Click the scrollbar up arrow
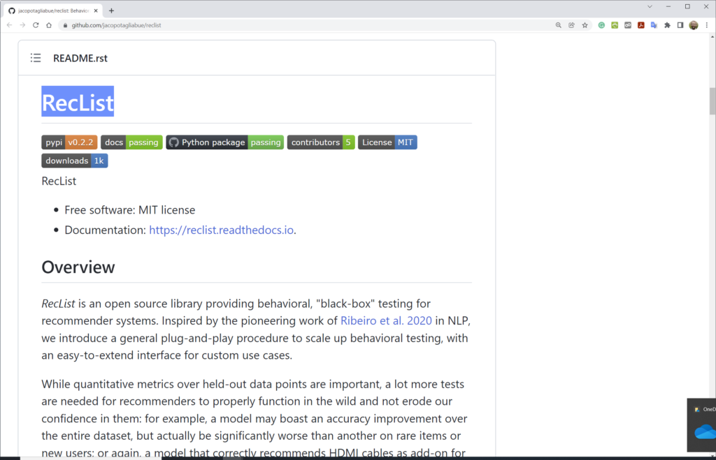 pyautogui.click(x=713, y=36)
